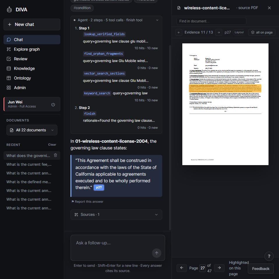Go to the Review section
The height and width of the screenshot is (279, 279).
click(32, 59)
